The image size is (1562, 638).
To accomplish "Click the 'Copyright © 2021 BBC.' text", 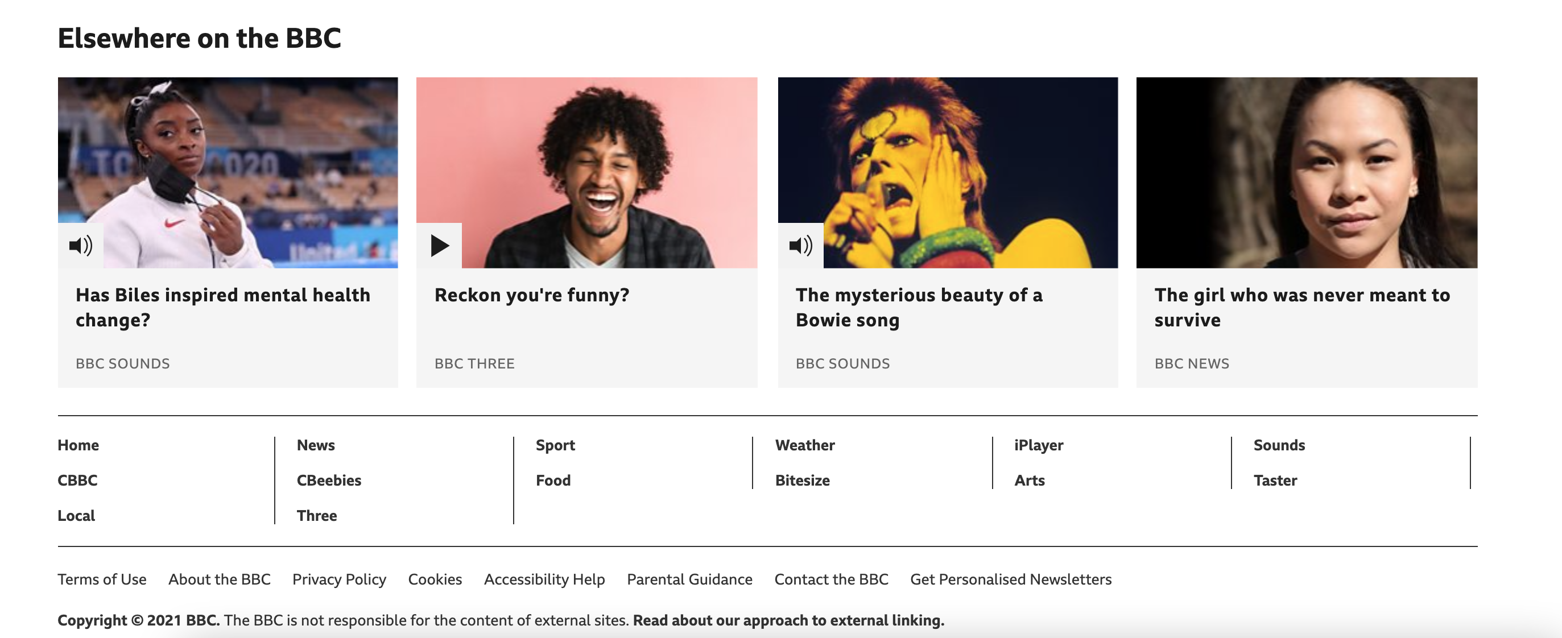I will [x=138, y=620].
